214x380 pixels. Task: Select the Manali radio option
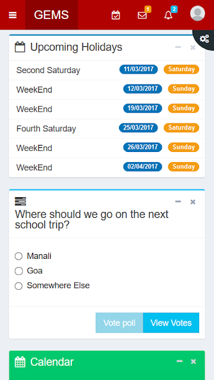(x=18, y=256)
